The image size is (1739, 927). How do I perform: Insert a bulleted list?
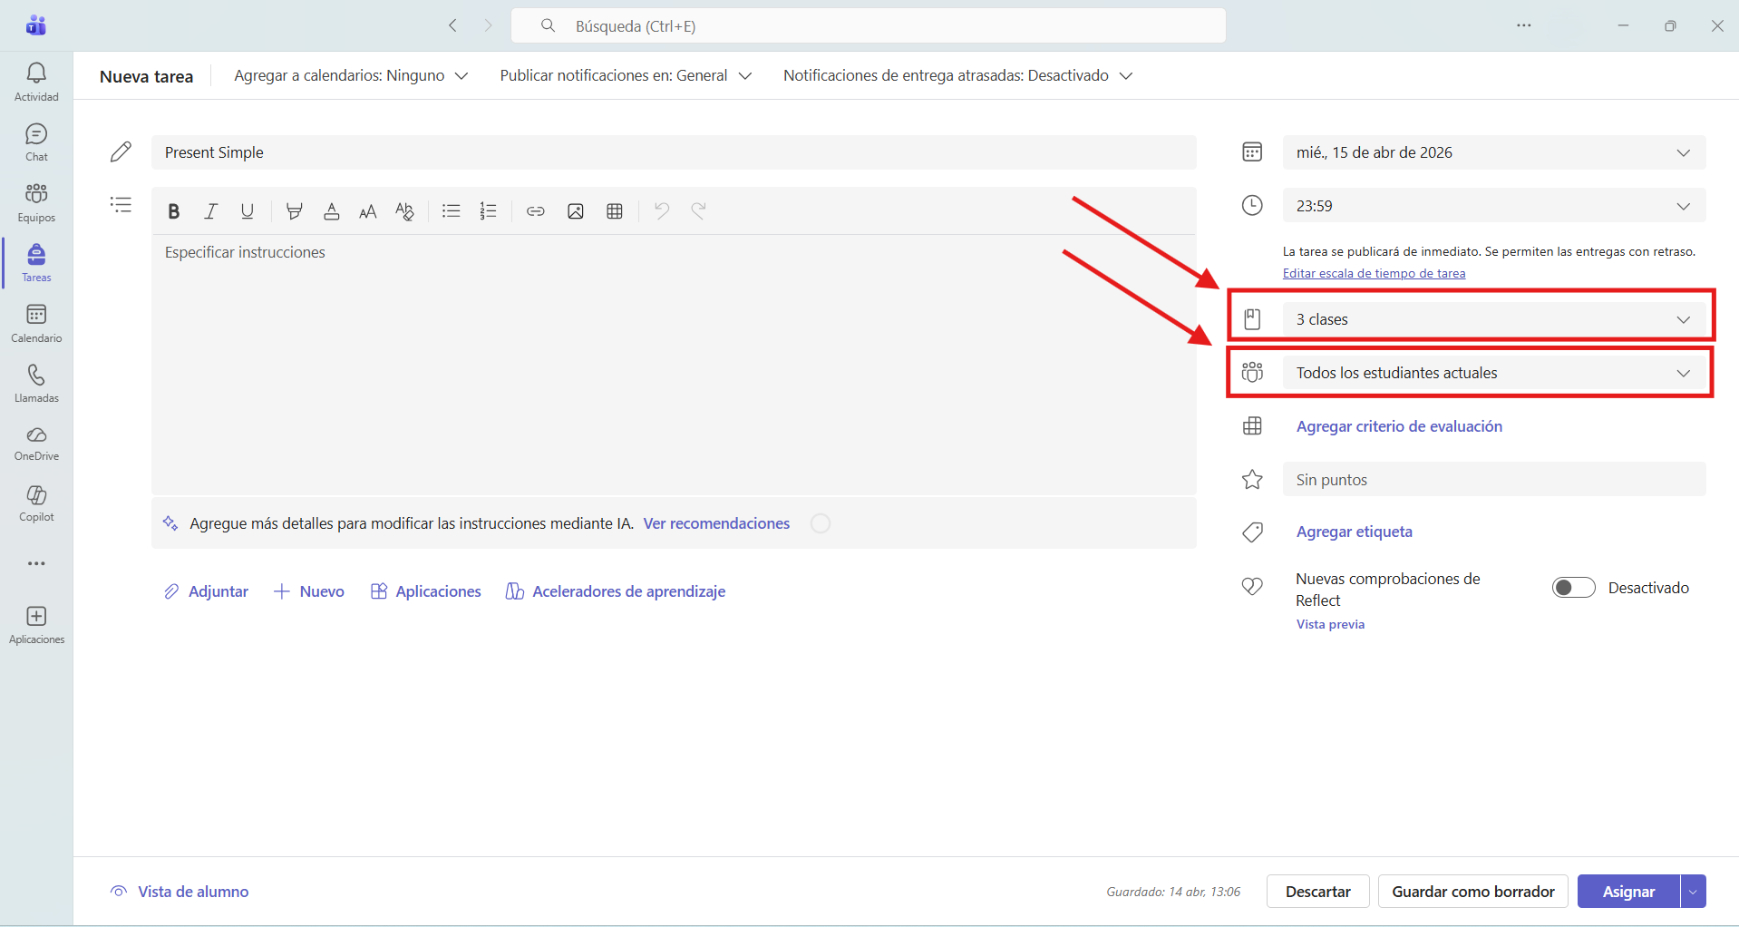tap(451, 211)
